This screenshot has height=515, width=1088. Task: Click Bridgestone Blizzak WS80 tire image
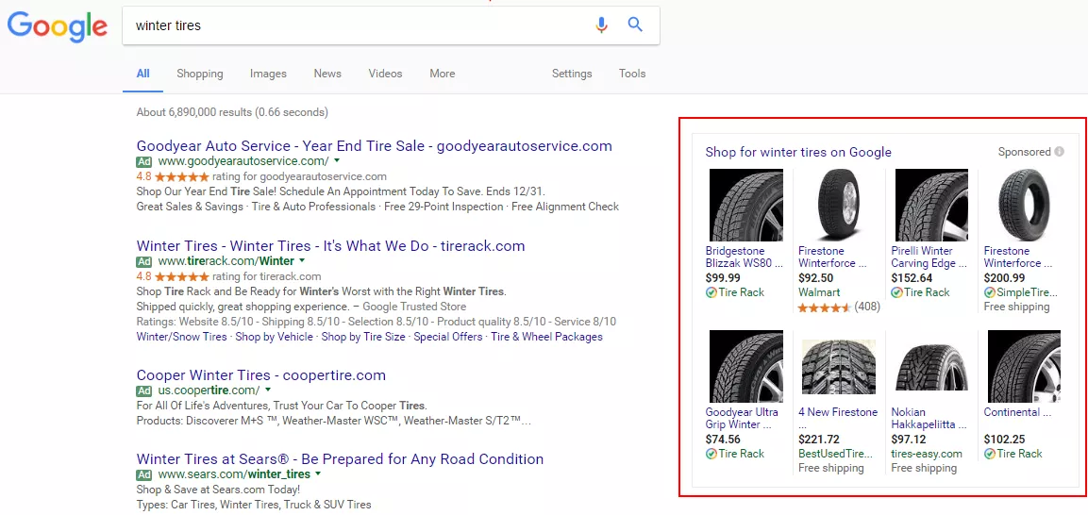pos(746,206)
